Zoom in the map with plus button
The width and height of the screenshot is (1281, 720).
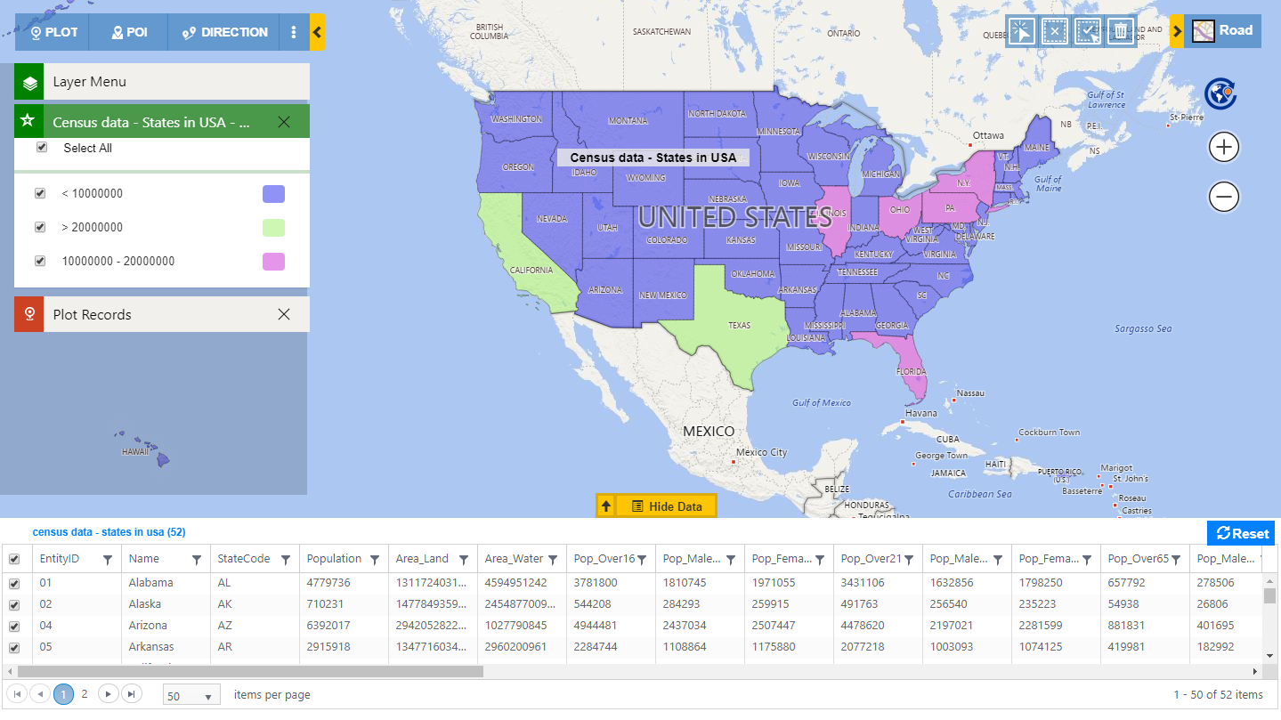tap(1224, 147)
